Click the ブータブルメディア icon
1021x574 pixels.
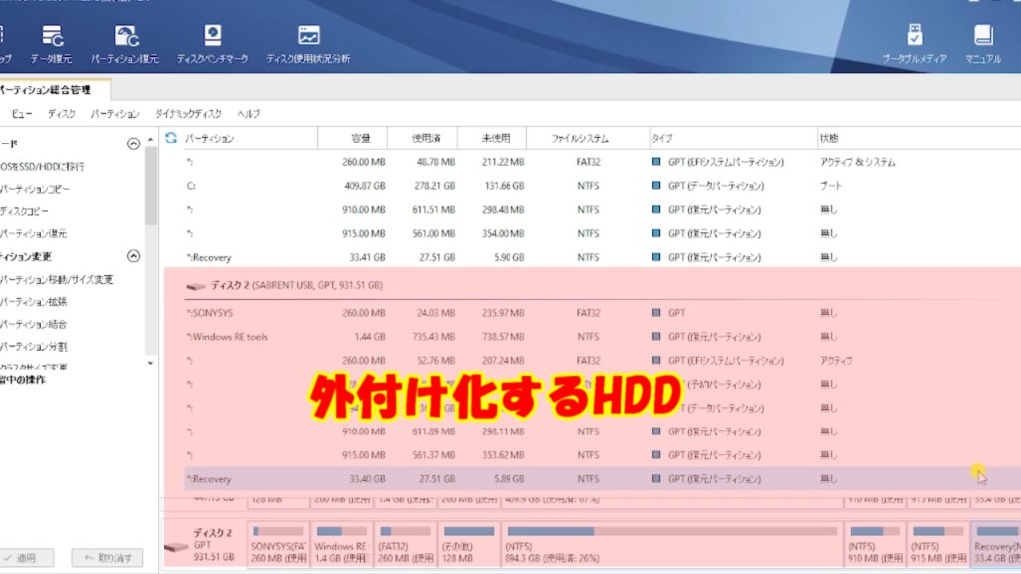[x=914, y=43]
